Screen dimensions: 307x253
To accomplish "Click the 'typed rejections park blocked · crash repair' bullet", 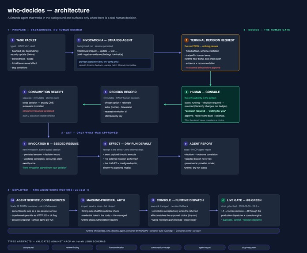I will pos(174,220).
